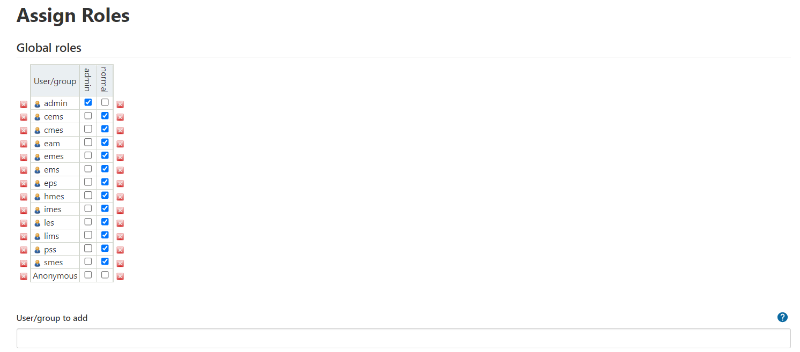Image resolution: width=800 pixels, height=352 pixels.
Task: Open help for User/group to add
Action: click(782, 317)
